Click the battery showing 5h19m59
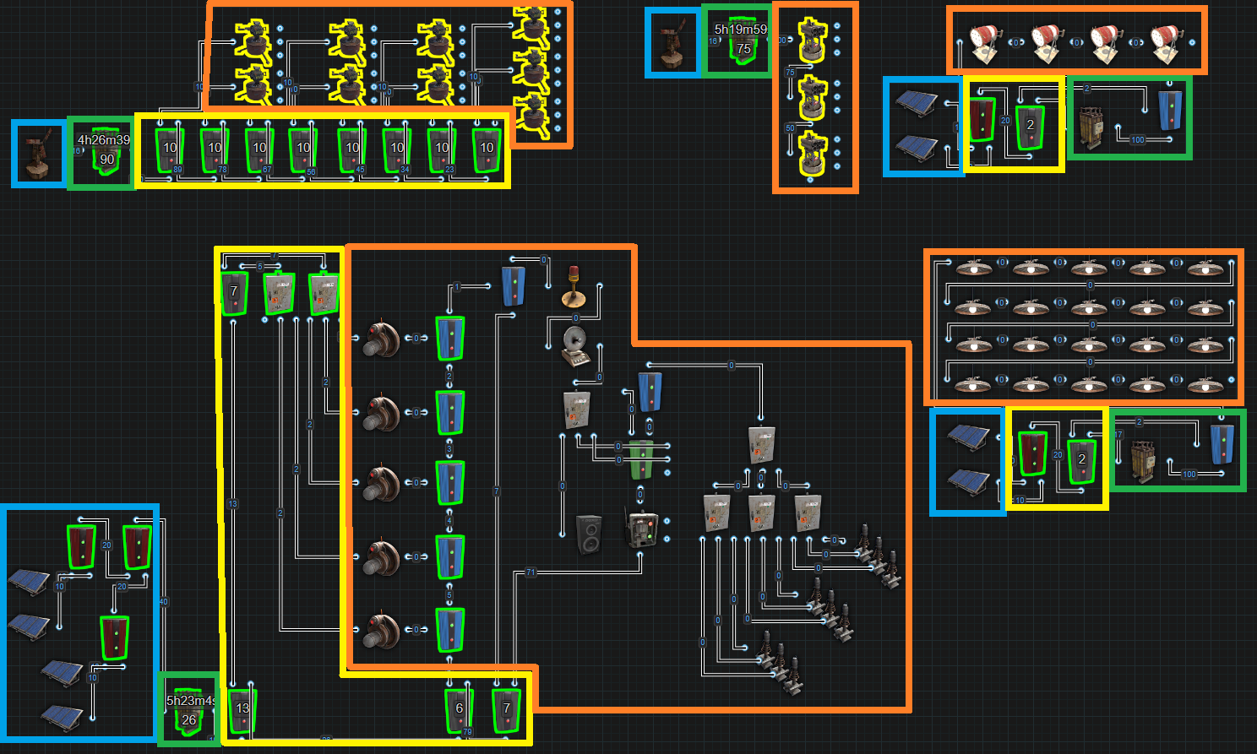Image resolution: width=1257 pixels, height=754 pixels. (742, 42)
